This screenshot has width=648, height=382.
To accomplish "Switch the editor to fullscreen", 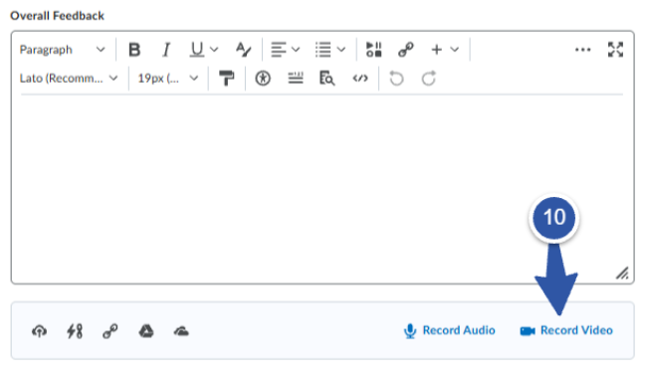I will click(615, 50).
